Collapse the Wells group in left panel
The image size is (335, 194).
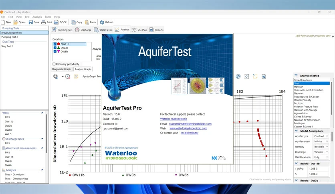[42, 113]
